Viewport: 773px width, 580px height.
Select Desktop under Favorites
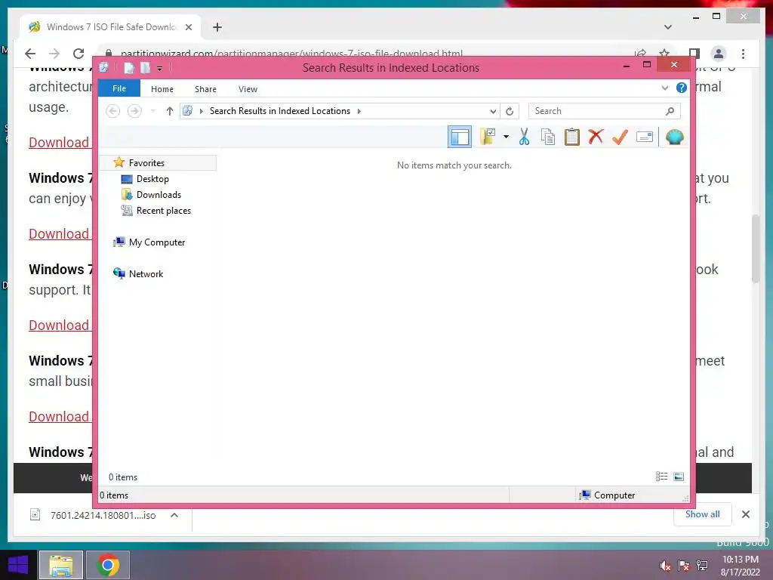click(152, 178)
